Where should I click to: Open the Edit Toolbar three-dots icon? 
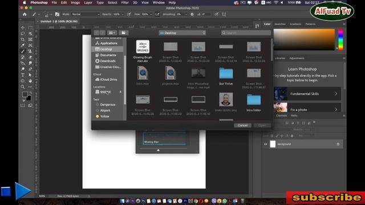[x=30, y=87]
